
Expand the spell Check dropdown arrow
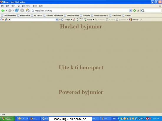tap(93, 20)
